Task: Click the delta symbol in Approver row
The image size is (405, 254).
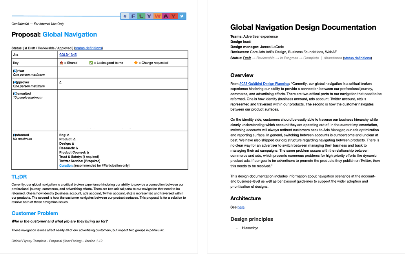Action: (x=60, y=83)
